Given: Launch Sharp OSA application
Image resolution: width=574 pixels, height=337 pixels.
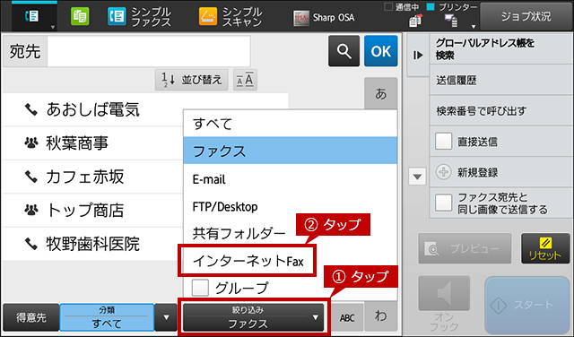Looking at the screenshot, I should [324, 18].
